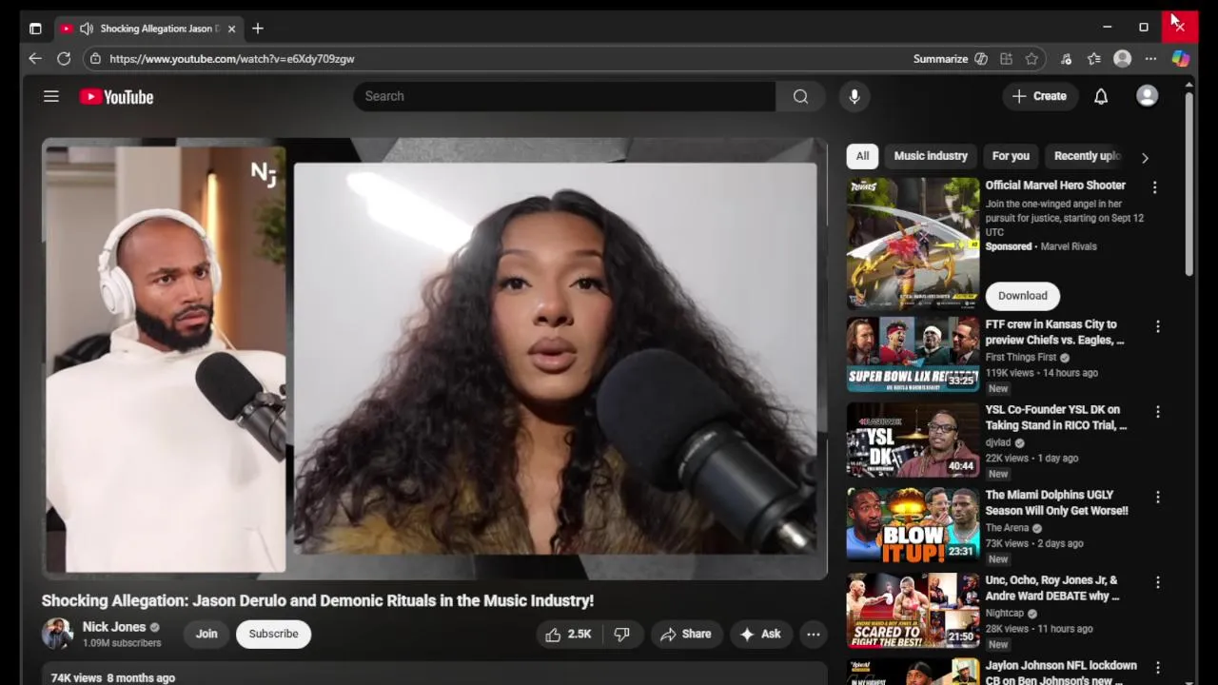Select the All filter chip
The height and width of the screenshot is (685, 1218).
tap(862, 156)
